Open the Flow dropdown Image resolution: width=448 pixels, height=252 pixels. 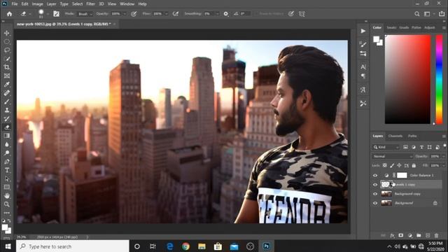tap(167, 14)
